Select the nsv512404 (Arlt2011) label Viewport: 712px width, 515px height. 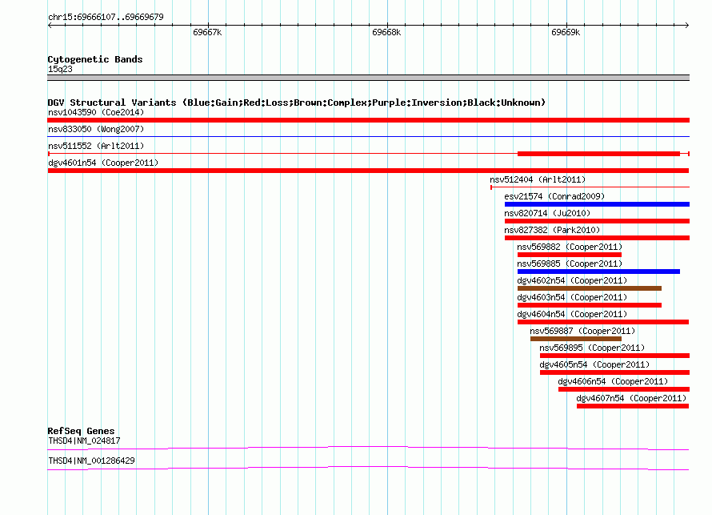[538, 179]
